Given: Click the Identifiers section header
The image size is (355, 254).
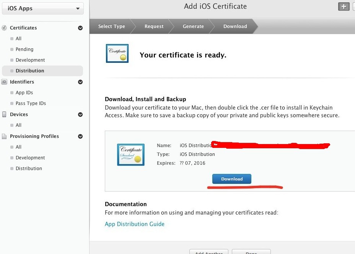Looking at the screenshot, I should (22, 82).
